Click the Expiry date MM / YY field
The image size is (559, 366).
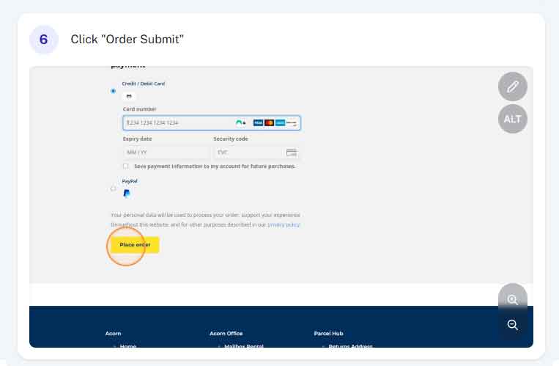tap(166, 153)
